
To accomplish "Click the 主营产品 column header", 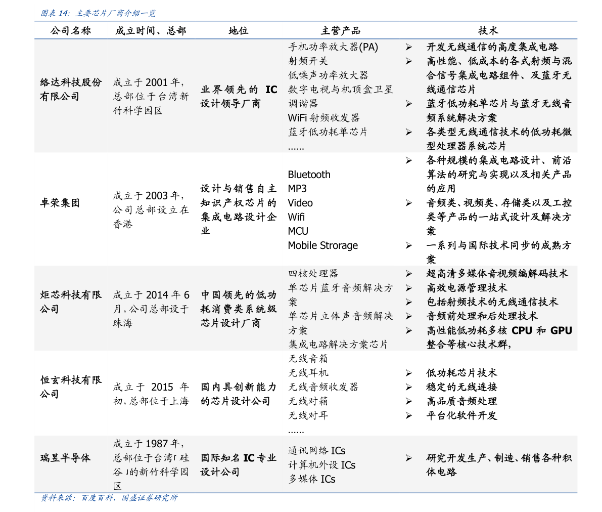I will pyautogui.click(x=341, y=30).
